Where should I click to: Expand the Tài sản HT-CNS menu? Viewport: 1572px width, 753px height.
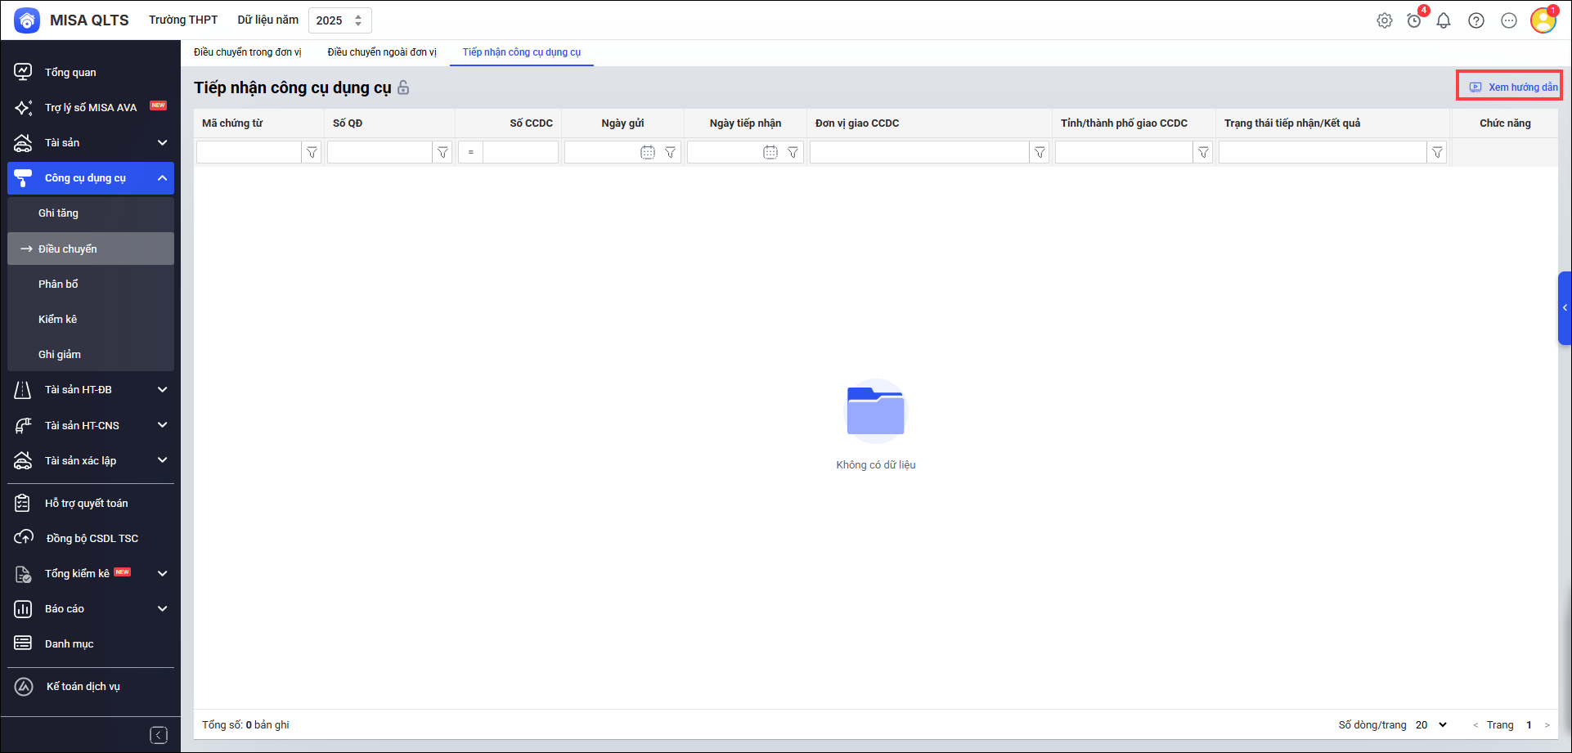[91, 425]
